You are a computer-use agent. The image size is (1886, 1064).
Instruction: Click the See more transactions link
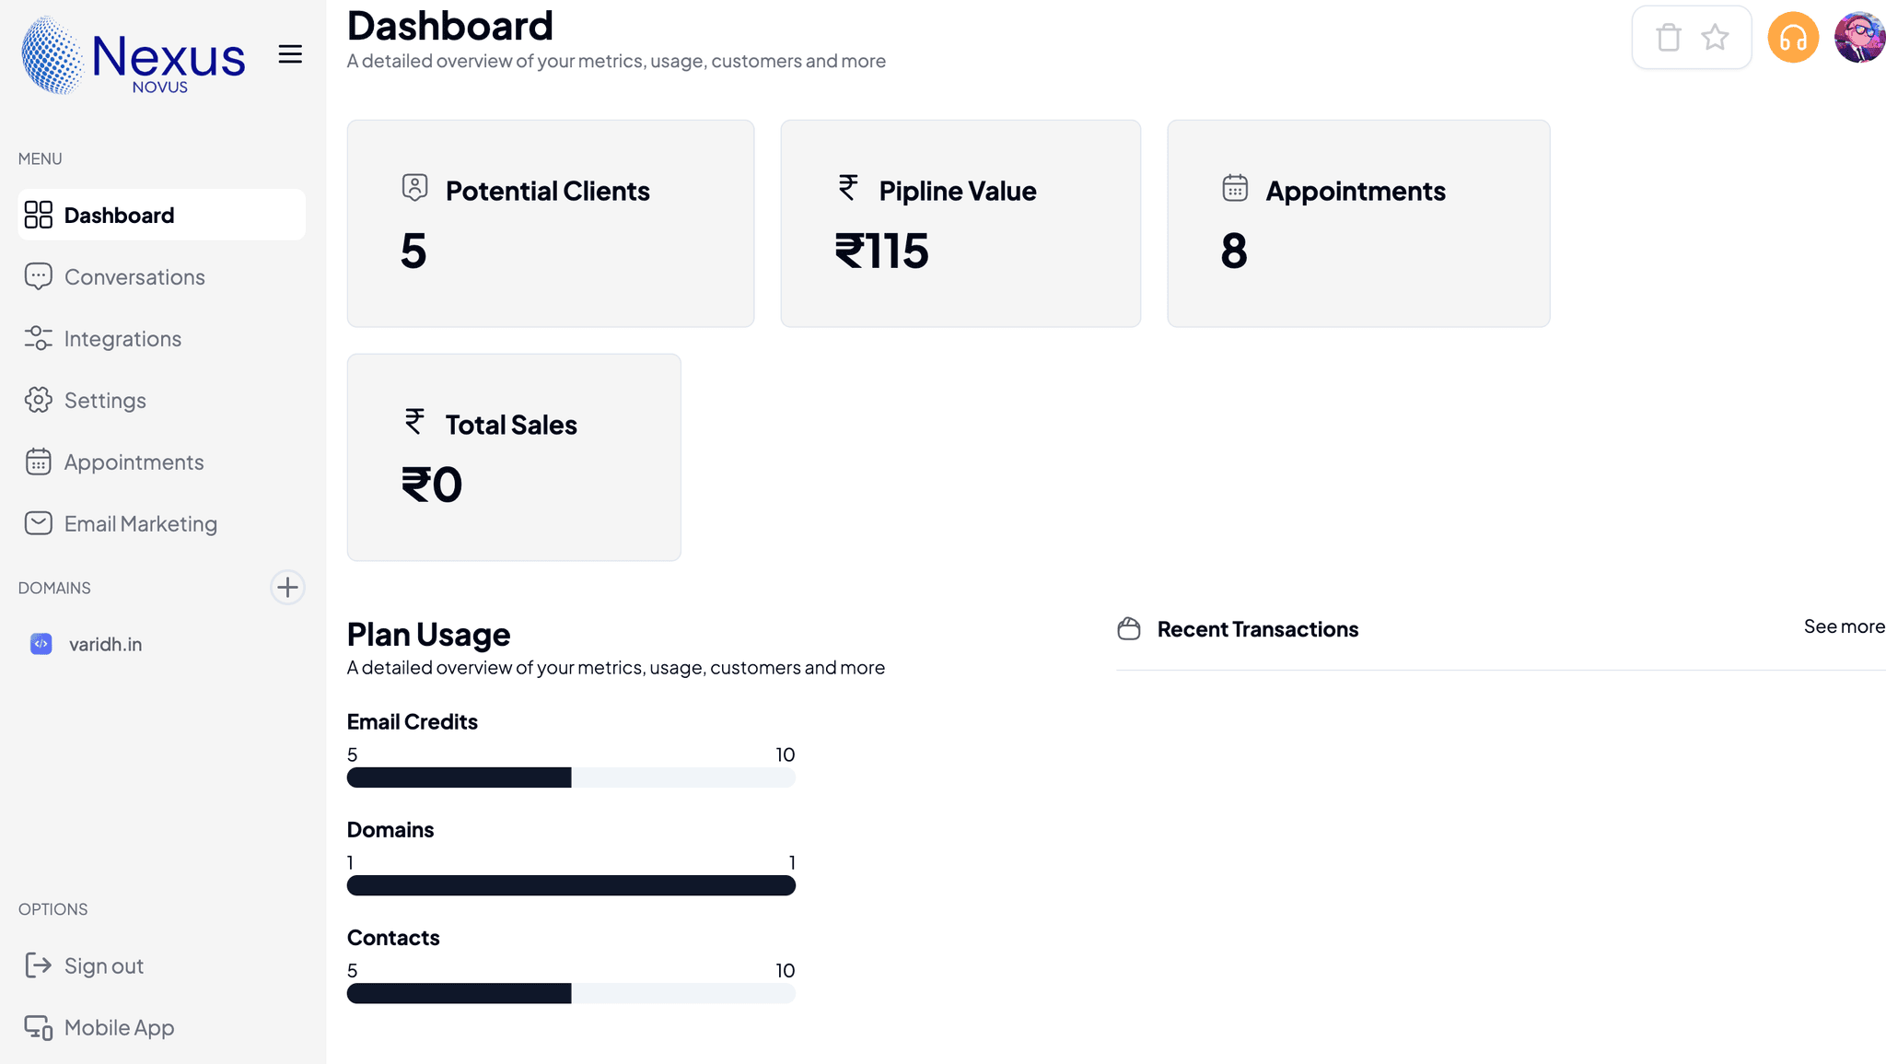pyautogui.click(x=1844, y=626)
